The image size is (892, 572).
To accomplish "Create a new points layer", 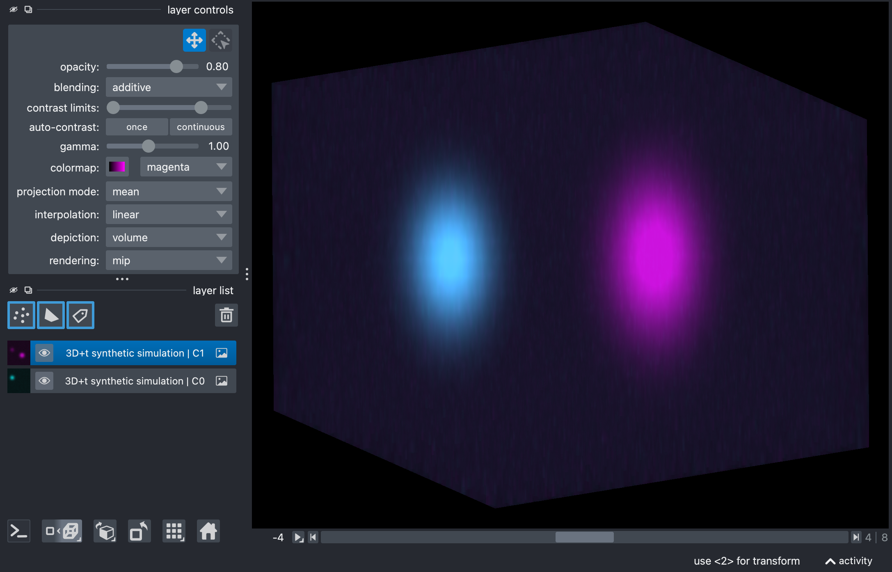I will pyautogui.click(x=21, y=315).
